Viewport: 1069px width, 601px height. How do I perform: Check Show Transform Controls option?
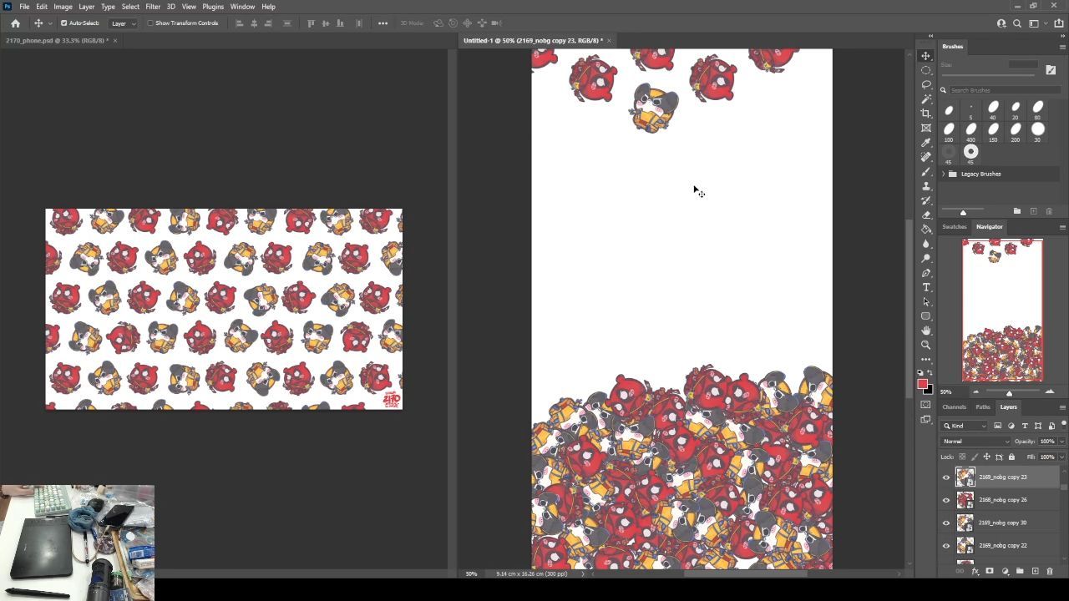pos(150,23)
